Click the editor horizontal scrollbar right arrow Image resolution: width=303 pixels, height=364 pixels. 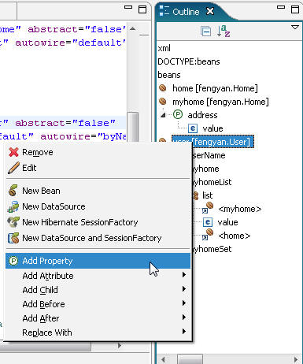pyautogui.click(x=120, y=345)
